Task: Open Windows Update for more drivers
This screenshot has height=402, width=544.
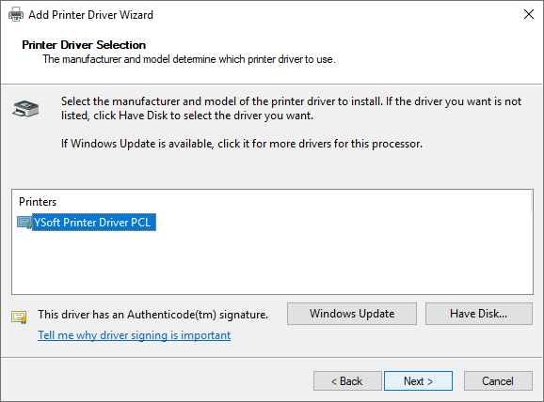Action: tap(352, 314)
